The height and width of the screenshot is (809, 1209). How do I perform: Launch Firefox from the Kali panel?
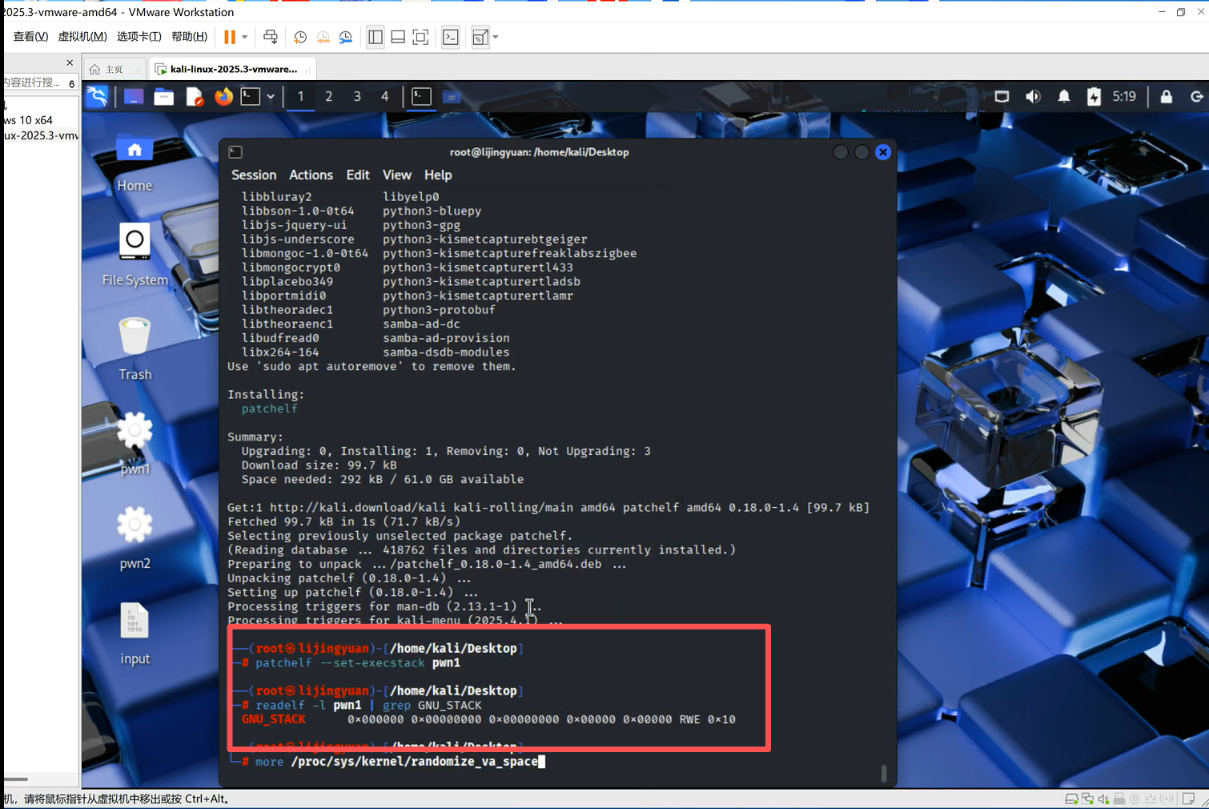223,96
